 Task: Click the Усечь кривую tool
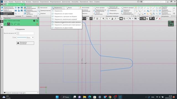99,8
